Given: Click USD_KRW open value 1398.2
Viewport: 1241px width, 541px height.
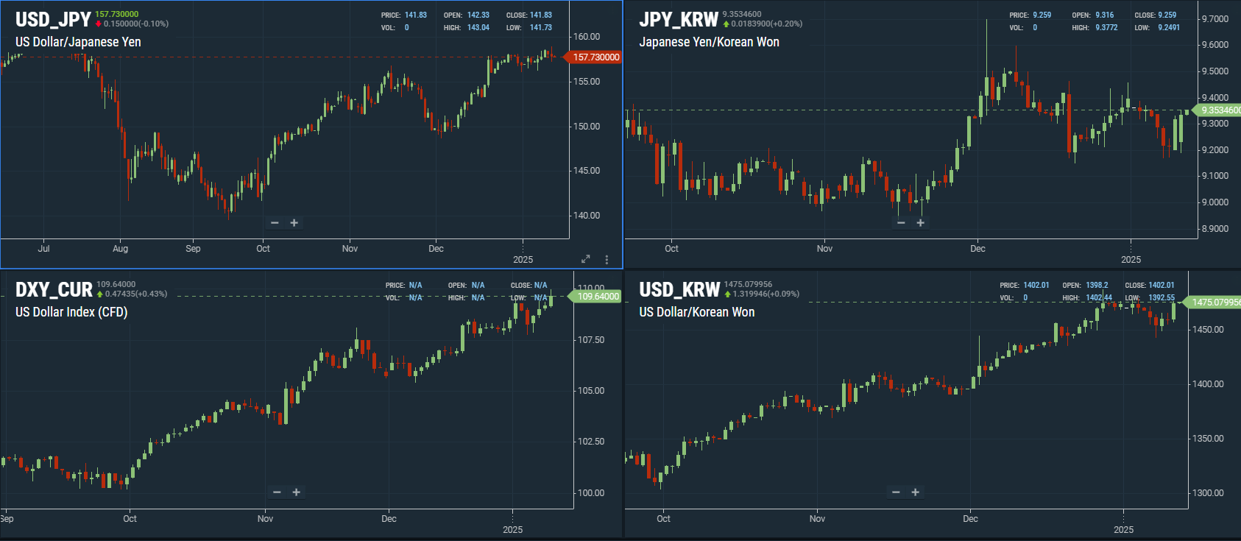Looking at the screenshot, I should 1097,285.
